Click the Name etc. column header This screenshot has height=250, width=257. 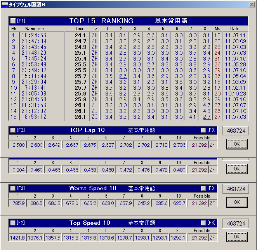click(x=35, y=29)
